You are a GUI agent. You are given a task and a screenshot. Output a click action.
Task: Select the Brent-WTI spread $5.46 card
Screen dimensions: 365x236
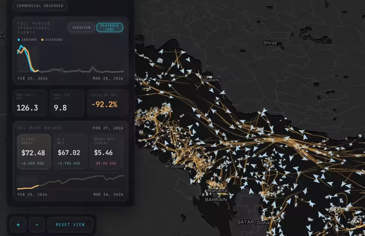pyautogui.click(x=107, y=151)
